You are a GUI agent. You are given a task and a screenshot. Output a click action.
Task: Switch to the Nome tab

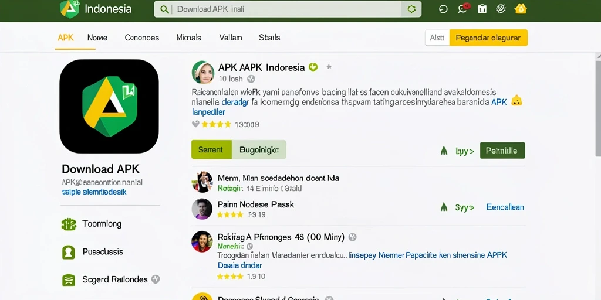point(97,37)
